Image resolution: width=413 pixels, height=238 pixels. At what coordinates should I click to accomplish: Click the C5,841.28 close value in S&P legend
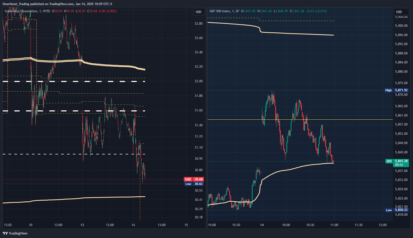(297, 11)
